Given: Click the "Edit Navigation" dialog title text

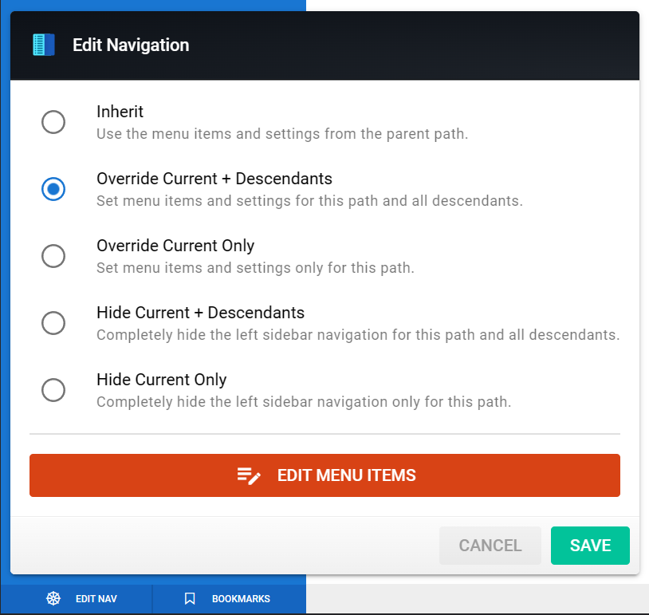Looking at the screenshot, I should pyautogui.click(x=131, y=45).
